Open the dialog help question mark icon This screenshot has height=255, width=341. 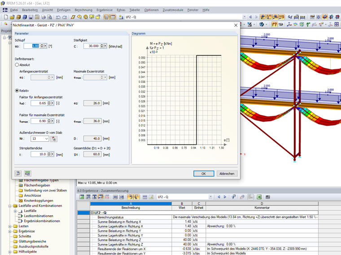click(x=18, y=173)
